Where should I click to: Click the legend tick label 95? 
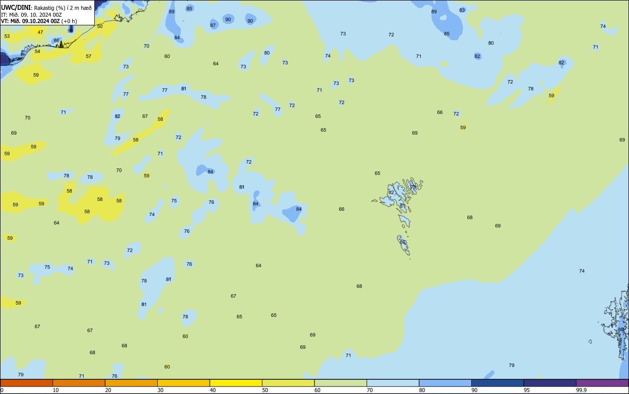click(x=526, y=390)
